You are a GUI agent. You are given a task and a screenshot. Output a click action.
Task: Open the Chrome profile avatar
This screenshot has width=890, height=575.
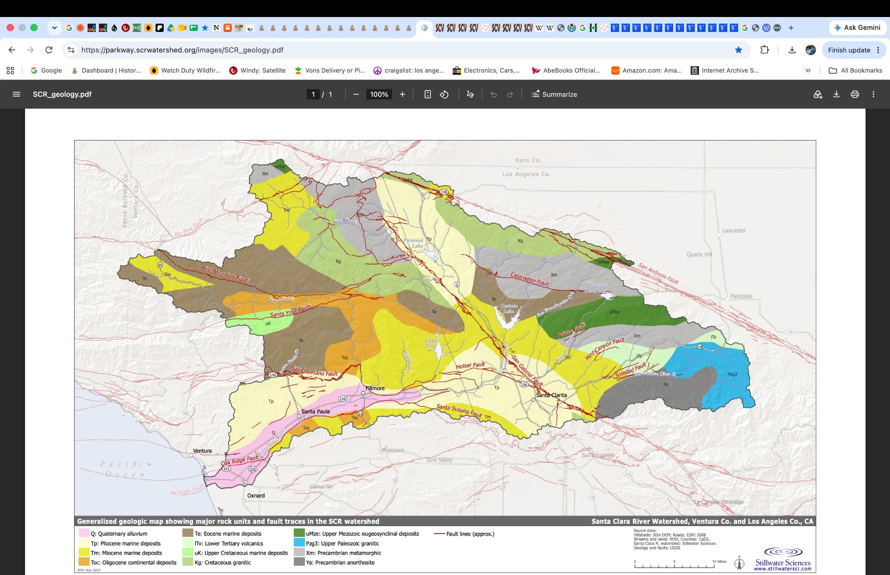pyautogui.click(x=810, y=50)
